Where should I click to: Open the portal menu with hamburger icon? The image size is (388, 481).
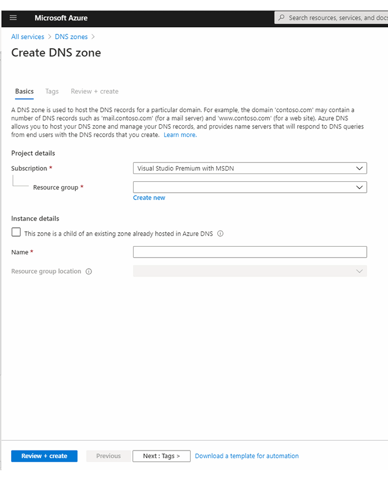tap(13, 18)
